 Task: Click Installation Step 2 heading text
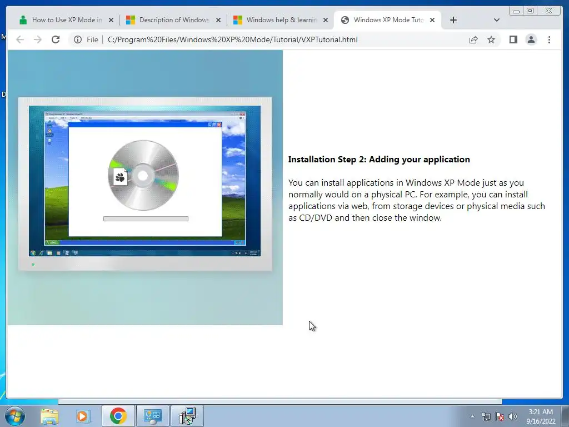pyautogui.click(x=379, y=160)
